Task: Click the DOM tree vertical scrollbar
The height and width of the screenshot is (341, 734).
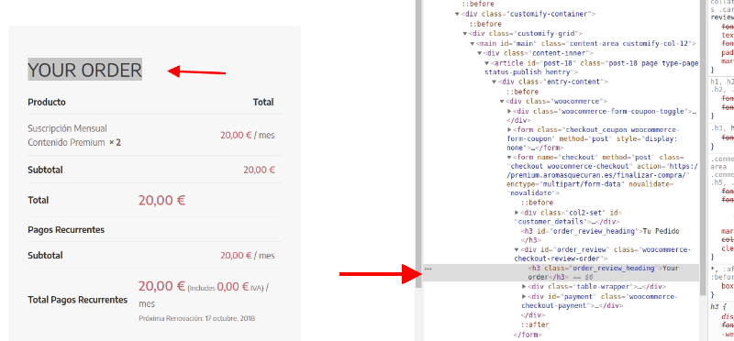Action: click(703, 148)
